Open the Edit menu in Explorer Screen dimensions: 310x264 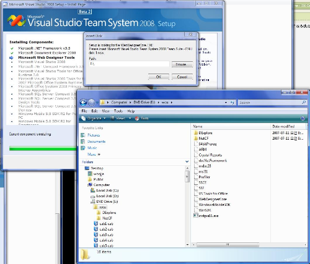(94, 111)
